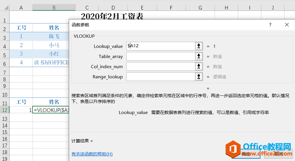The height and width of the screenshot is (161, 295).
Task: Click cell with name 小红
Action: point(51,54)
